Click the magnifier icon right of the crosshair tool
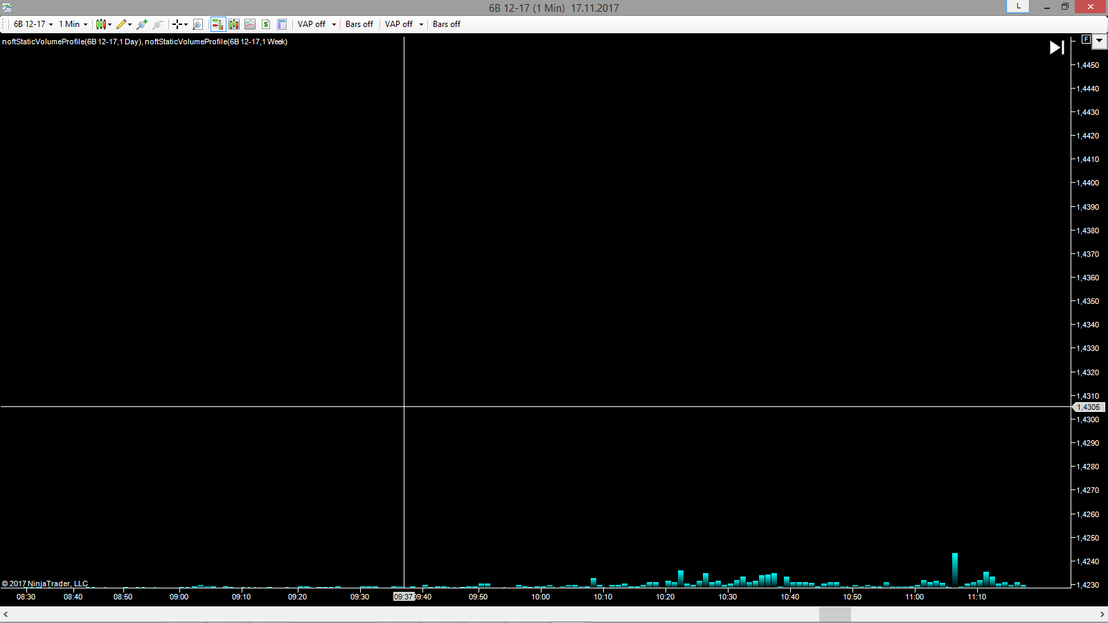The height and width of the screenshot is (623, 1108). (x=197, y=24)
